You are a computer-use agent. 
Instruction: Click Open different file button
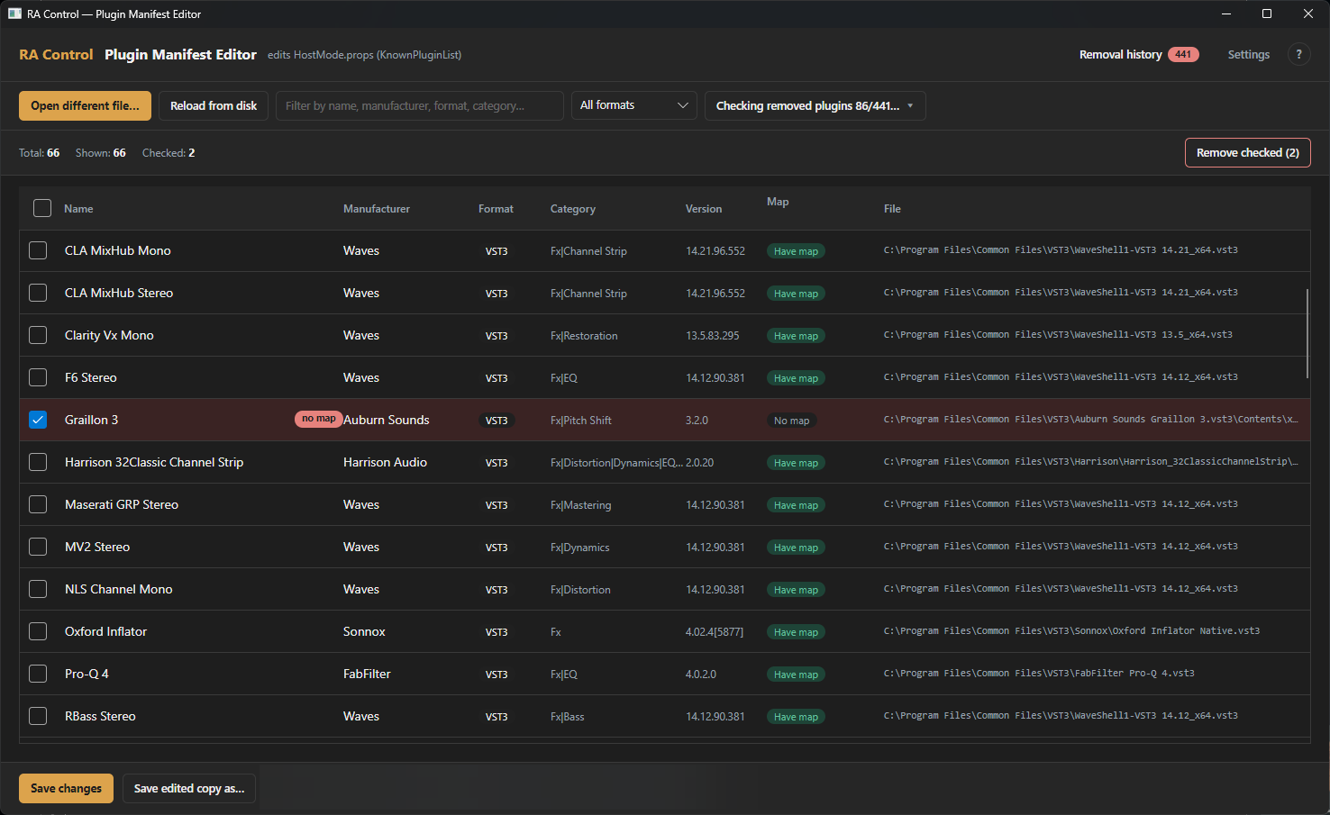tap(85, 105)
